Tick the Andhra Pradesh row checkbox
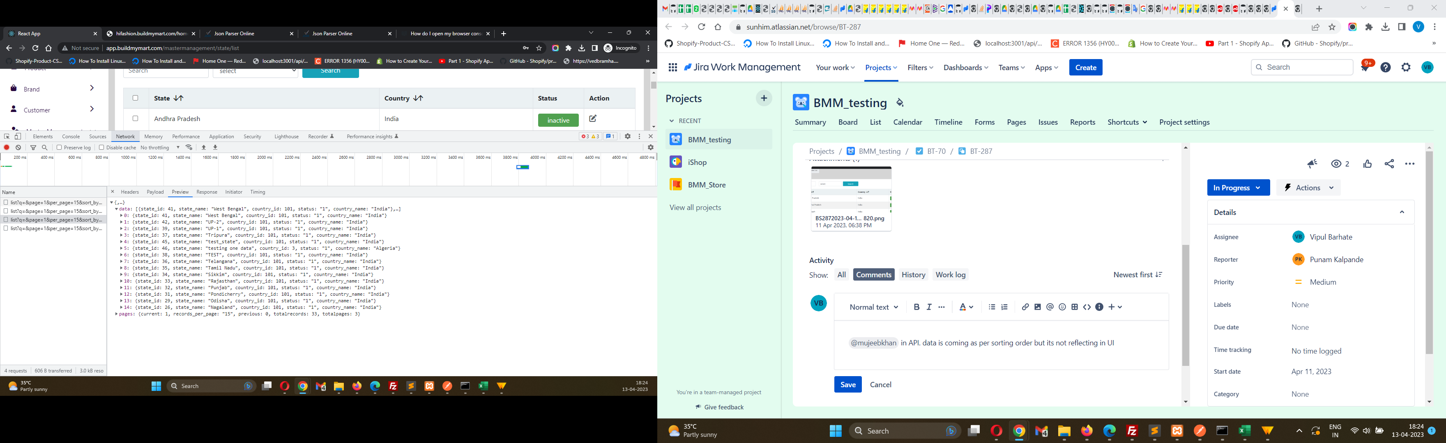Viewport: 1446px width, 443px height. click(135, 118)
